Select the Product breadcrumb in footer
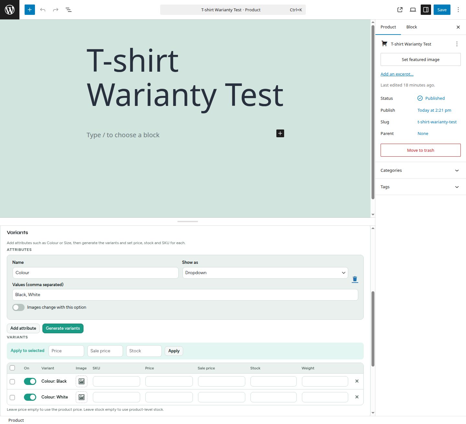 (x=16, y=420)
